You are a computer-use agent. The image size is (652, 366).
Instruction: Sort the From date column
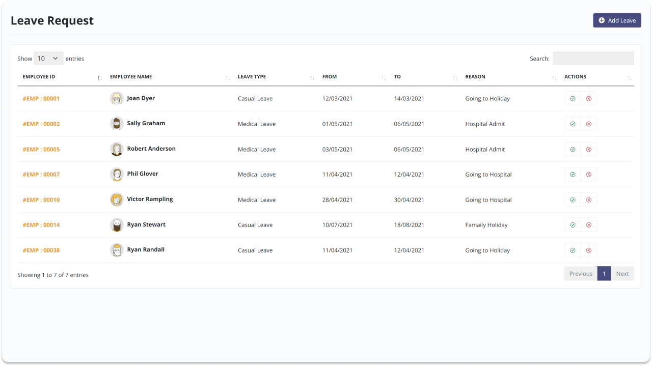coord(384,77)
